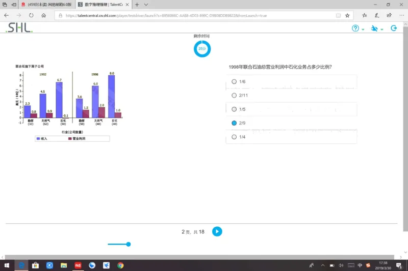
Task: Open the red Youdao app in taskbar
Action: (x=78, y=265)
